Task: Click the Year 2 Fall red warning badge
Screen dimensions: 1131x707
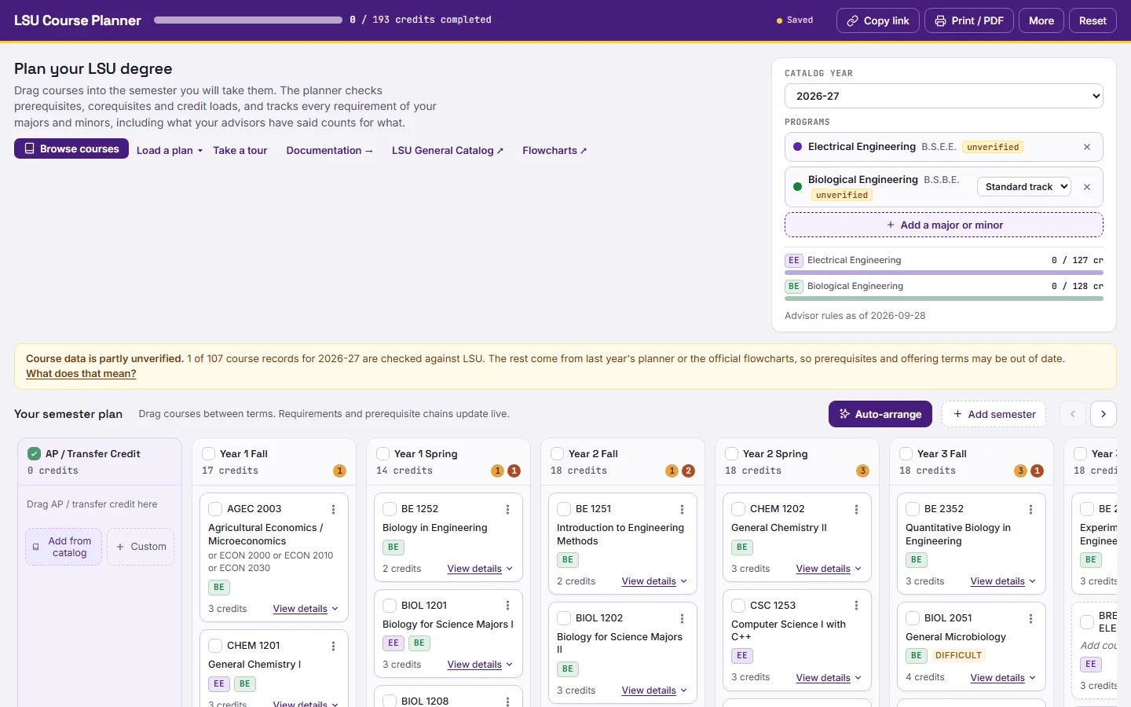Action: coord(689,471)
